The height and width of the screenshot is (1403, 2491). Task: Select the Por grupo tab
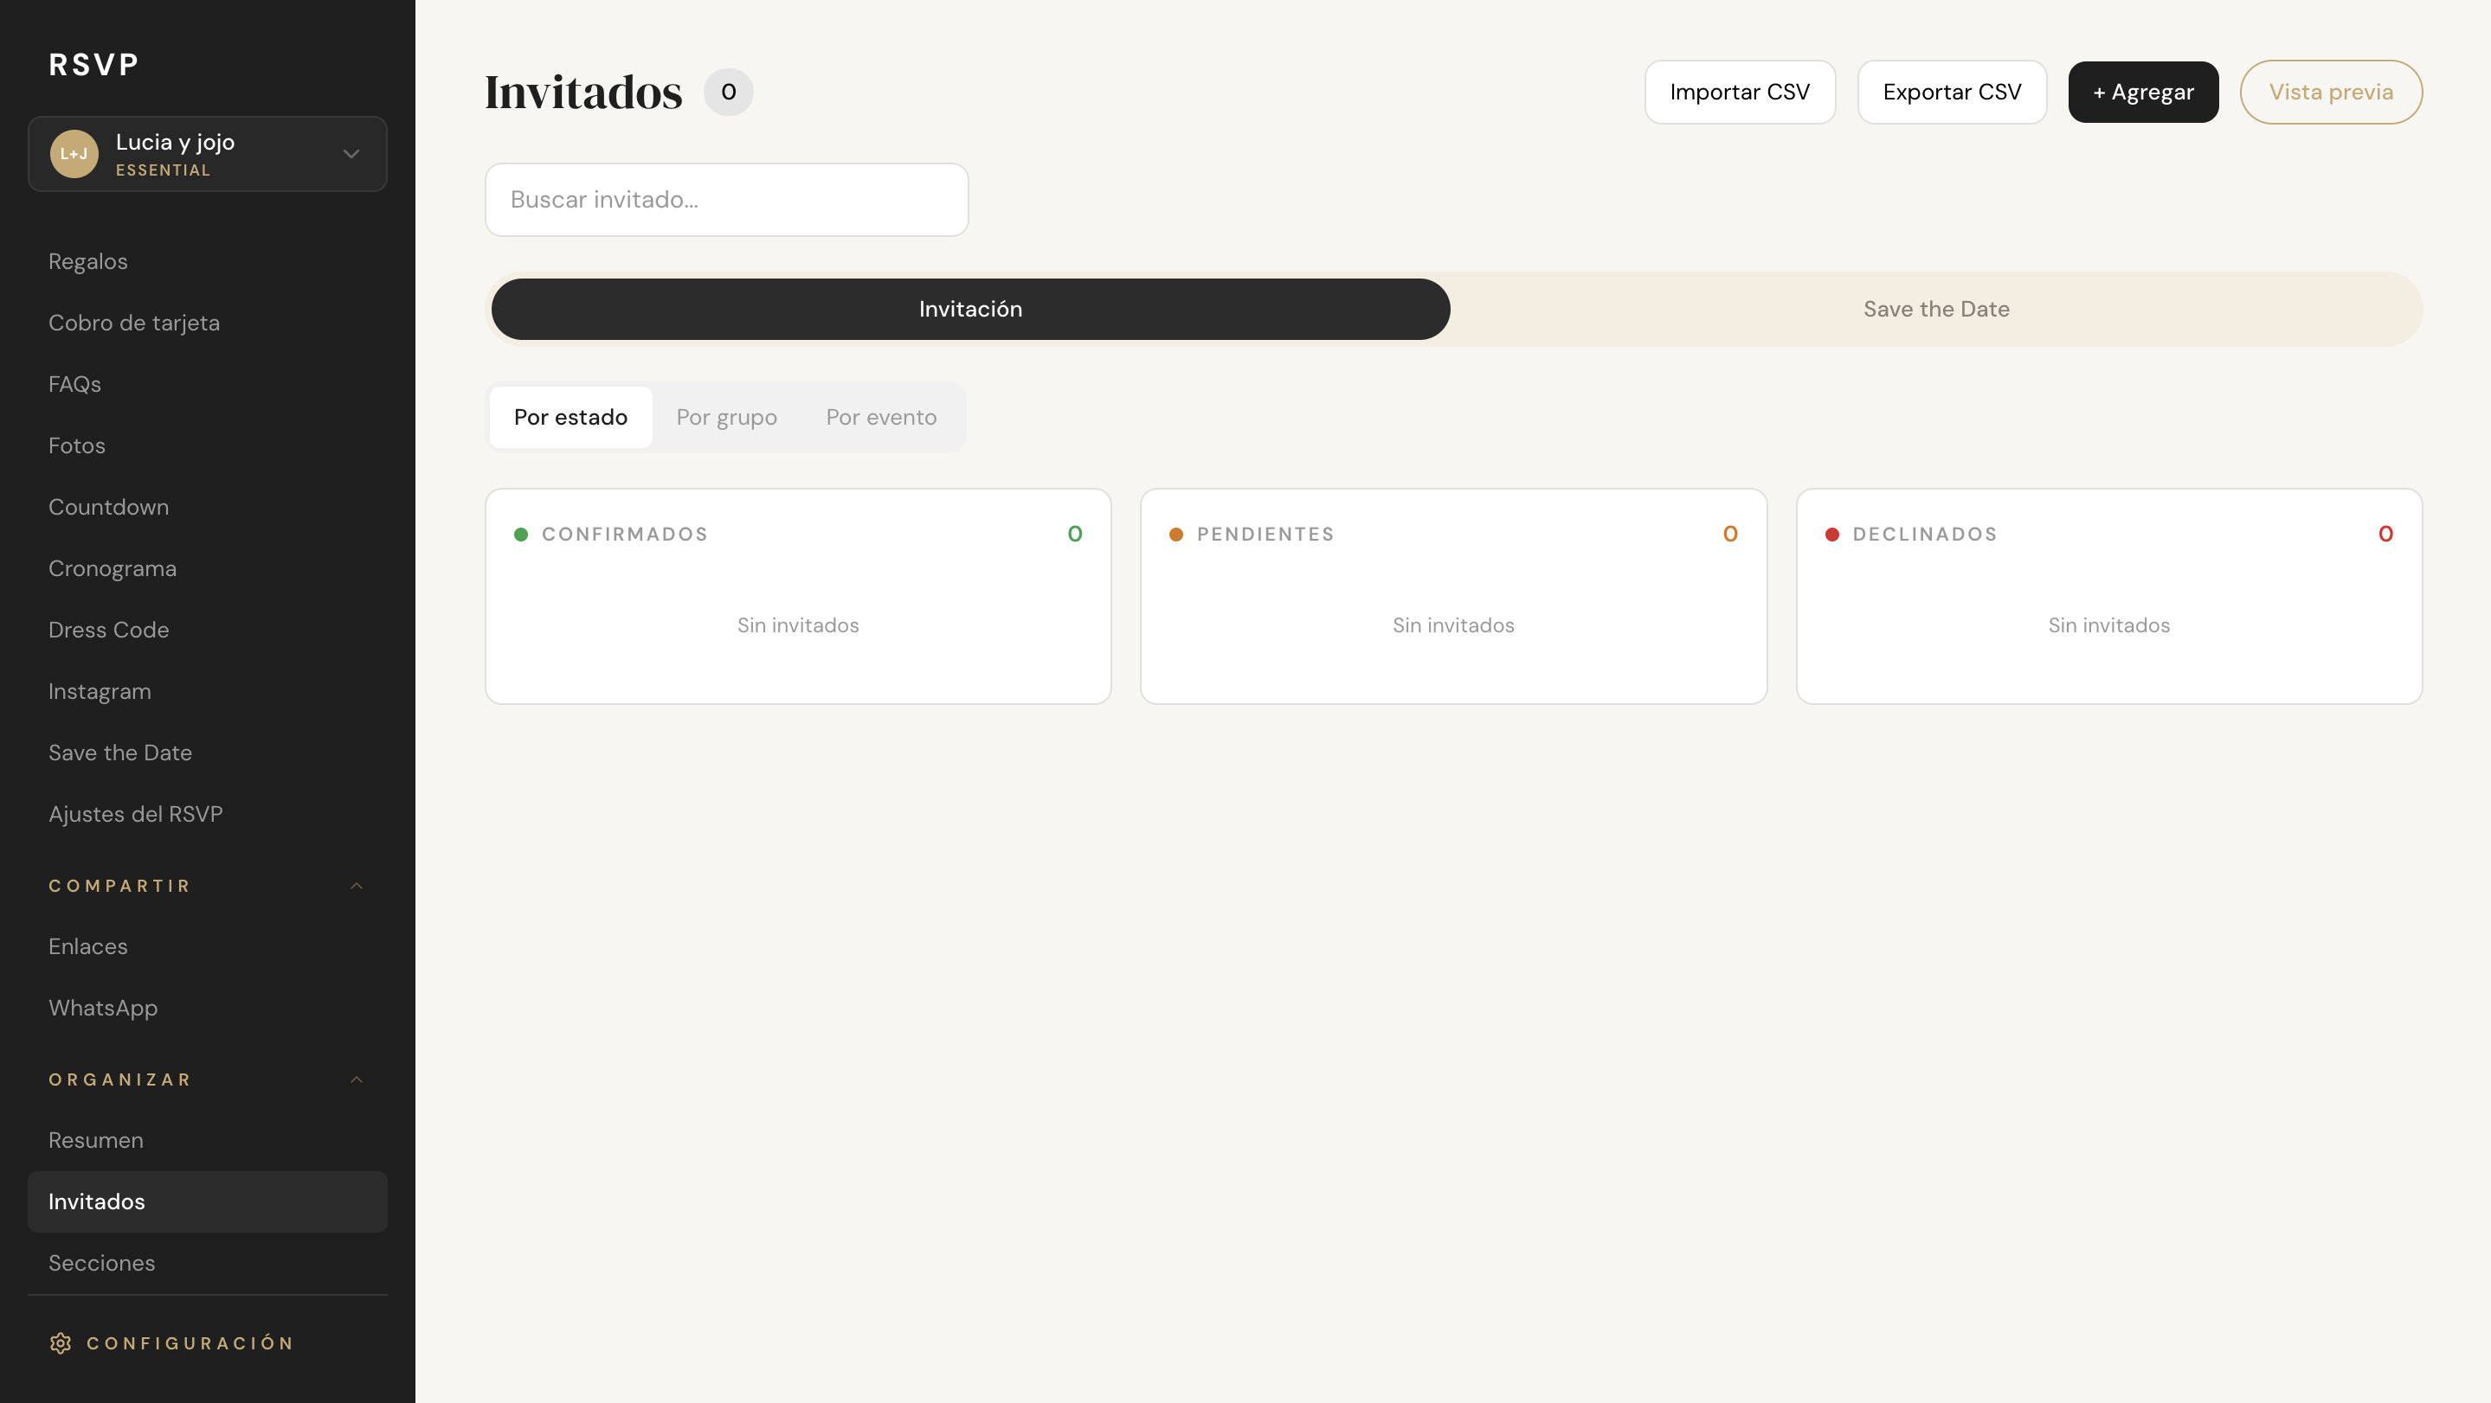pos(726,416)
